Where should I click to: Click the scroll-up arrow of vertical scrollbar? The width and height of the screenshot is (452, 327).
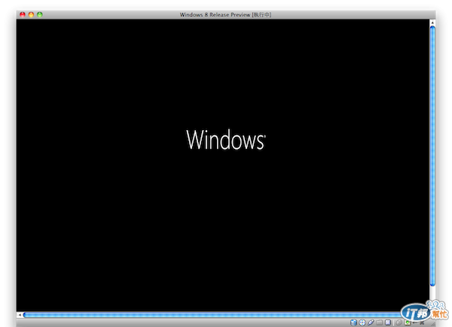click(432, 23)
